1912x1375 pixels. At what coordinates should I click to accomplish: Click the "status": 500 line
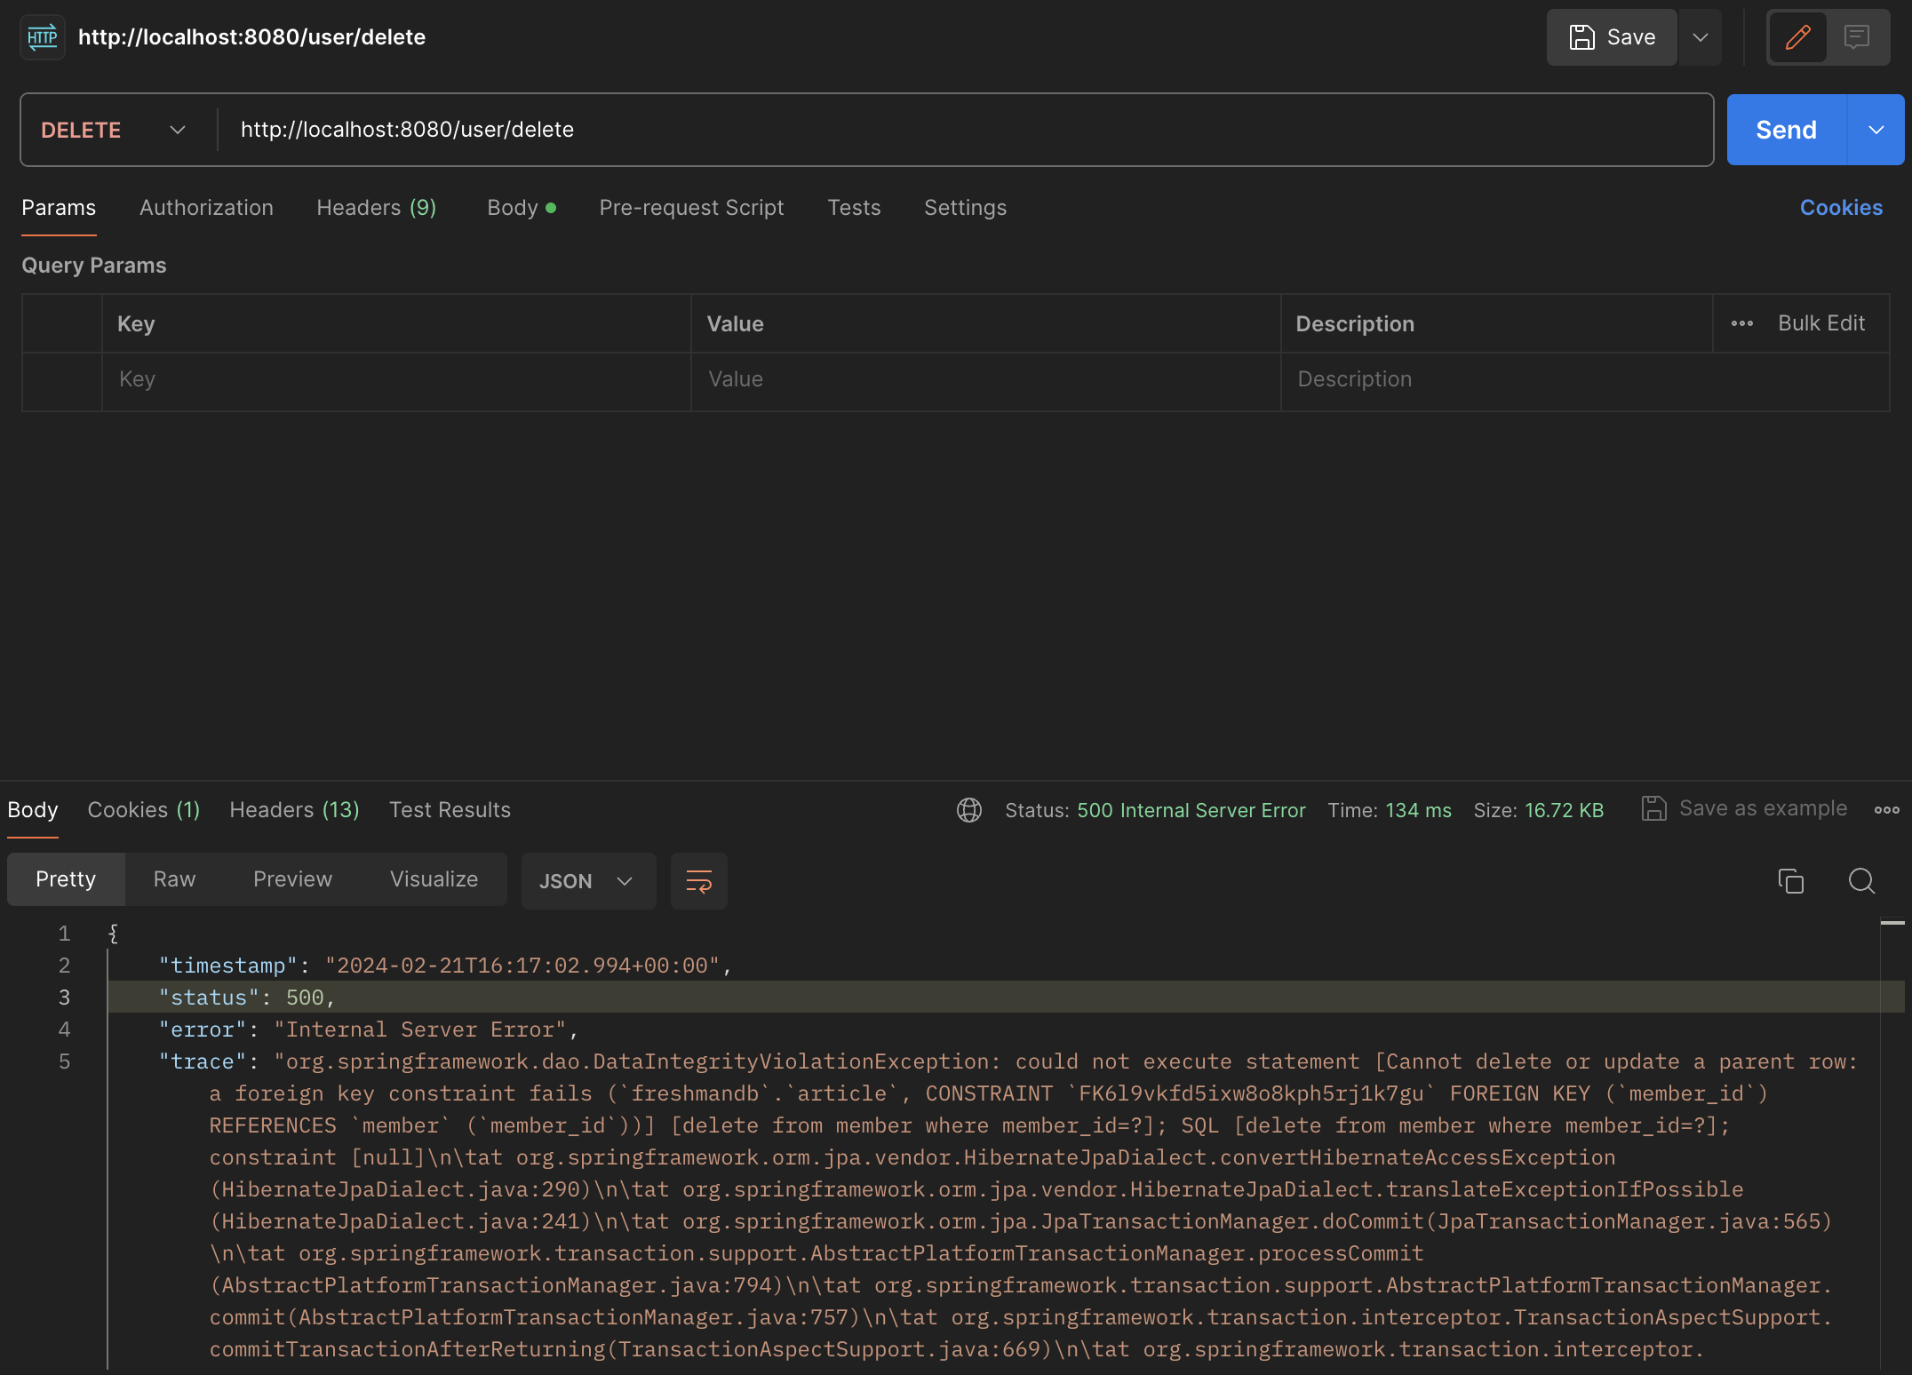click(247, 997)
